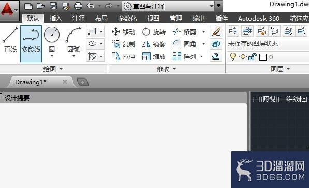Open the AutoCAD application menu logo
Image resolution: width=309 pixels, height=188 pixels.
9,10
